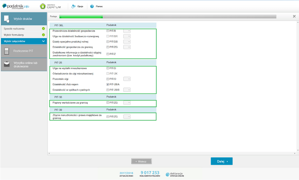Screen dimensions: 299x180
Task: Click the green Postęp progress bar
Action: coord(81,16)
